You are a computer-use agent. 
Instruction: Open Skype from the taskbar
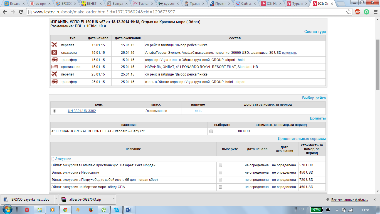(117, 210)
